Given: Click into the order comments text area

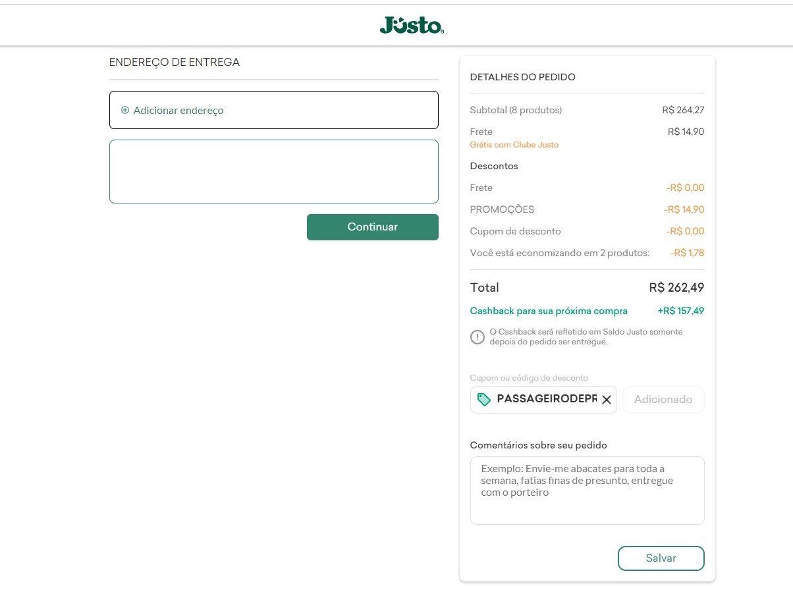Looking at the screenshot, I should tap(588, 491).
